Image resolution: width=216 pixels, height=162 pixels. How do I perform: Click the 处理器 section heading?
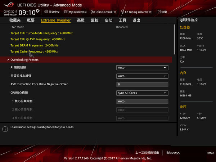pos(185,27)
